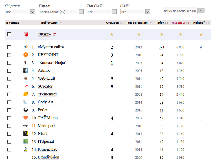The width and height of the screenshot is (215, 161).
Task: Click the orange heart ЛАЙМ.про logo
Action: pos(26,118)
